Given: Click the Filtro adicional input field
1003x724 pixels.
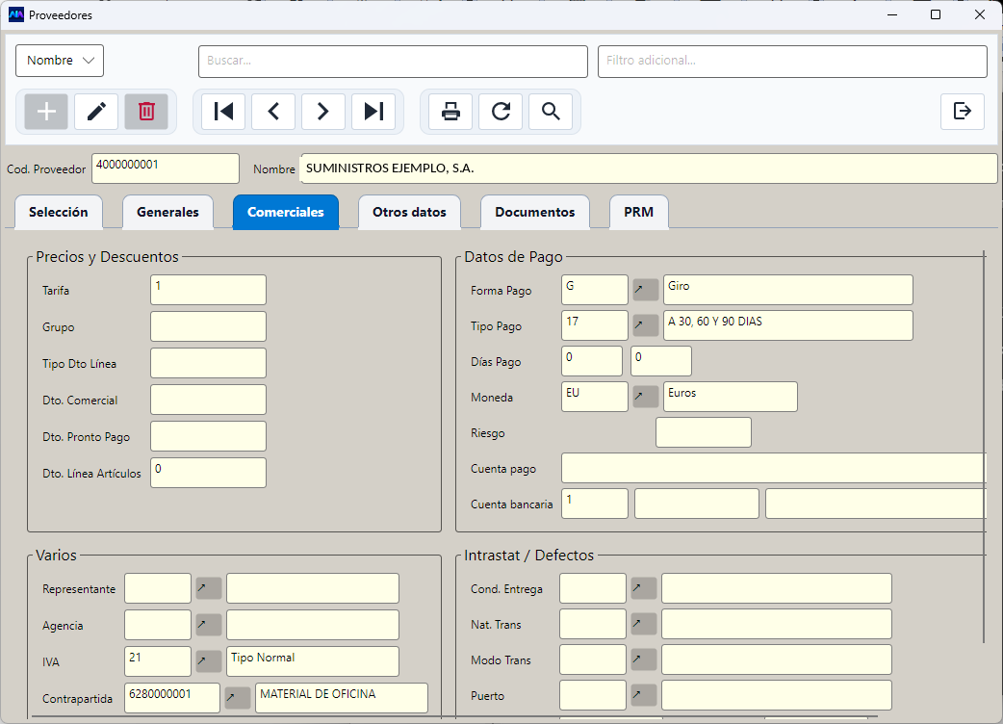Looking at the screenshot, I should (x=792, y=62).
